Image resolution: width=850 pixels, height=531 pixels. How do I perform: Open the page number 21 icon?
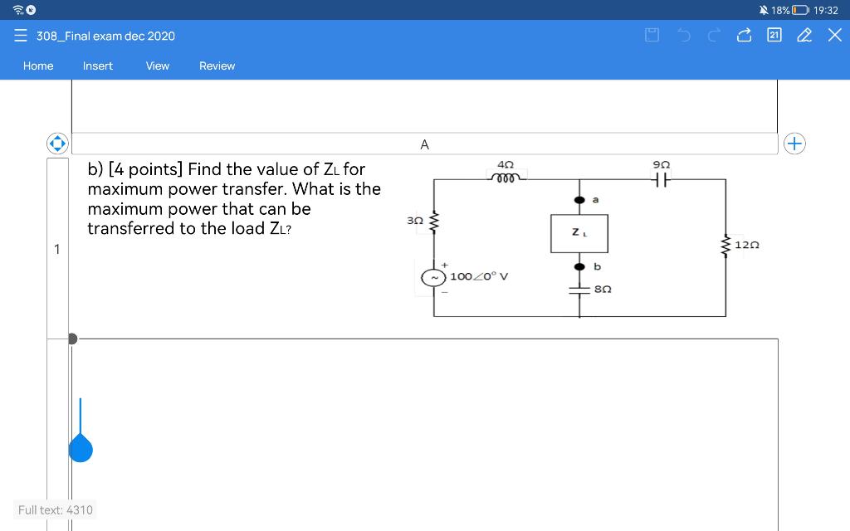click(774, 35)
